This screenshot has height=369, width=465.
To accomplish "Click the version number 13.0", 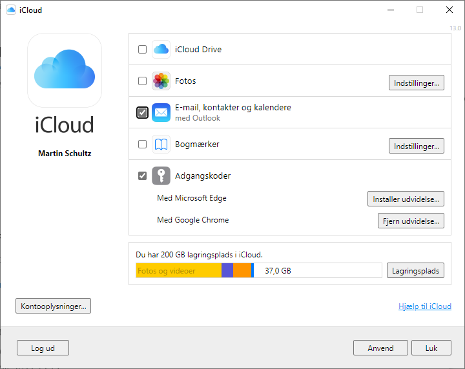I will pyautogui.click(x=455, y=28).
